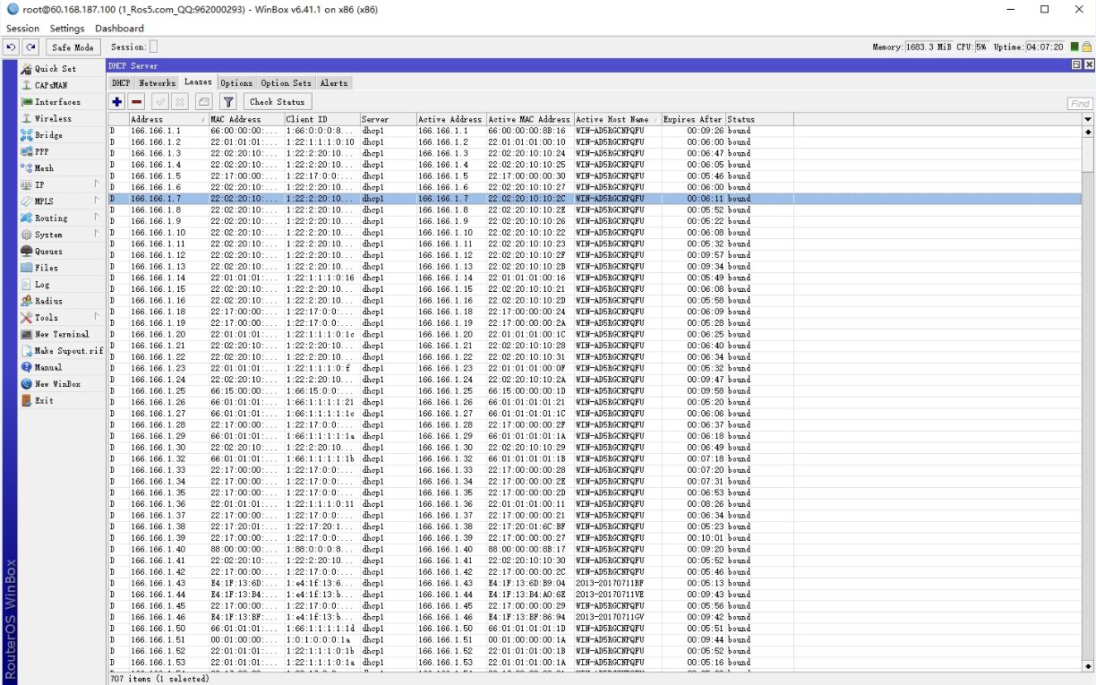Open Radius from the sidebar

(48, 301)
